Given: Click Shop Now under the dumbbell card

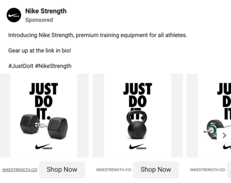Looking at the screenshot, I should click(62, 170).
